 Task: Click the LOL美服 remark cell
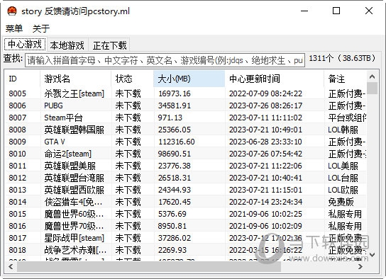(x=343, y=166)
